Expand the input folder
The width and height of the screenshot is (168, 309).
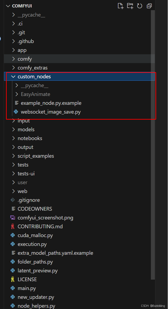click(13, 121)
